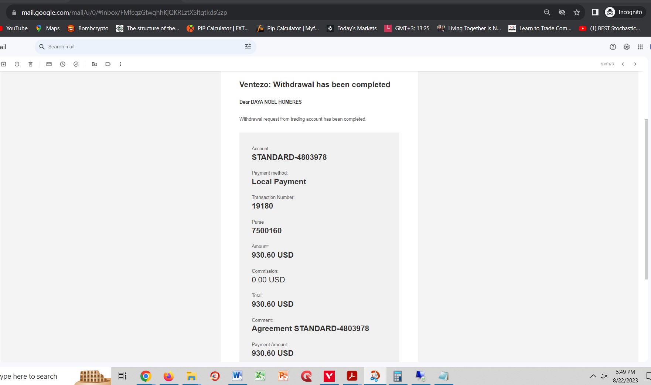The image size is (651, 385).
Task: Open the Today's Markets bookmark
Action: (352, 28)
